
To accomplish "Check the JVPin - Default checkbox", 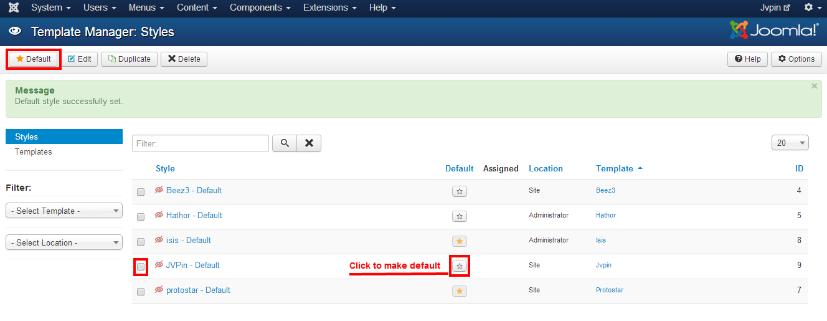I will (141, 267).
